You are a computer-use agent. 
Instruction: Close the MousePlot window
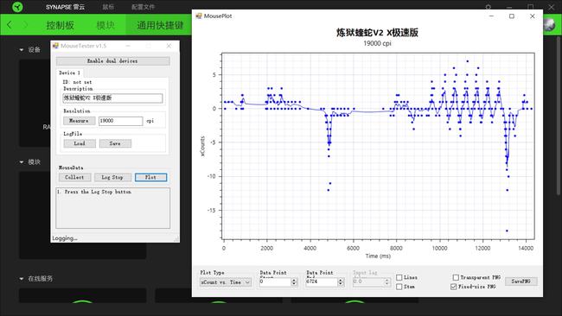click(x=533, y=16)
